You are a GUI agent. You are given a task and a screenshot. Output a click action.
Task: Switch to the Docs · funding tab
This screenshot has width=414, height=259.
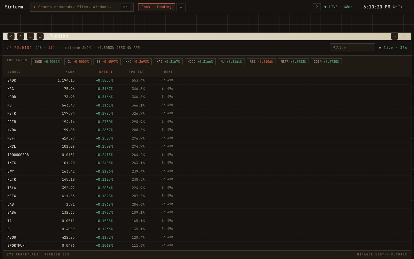tap(157, 7)
